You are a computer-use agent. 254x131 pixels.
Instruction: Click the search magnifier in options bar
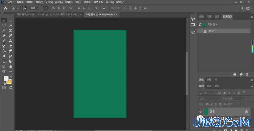pyautogui.click(x=242, y=8)
